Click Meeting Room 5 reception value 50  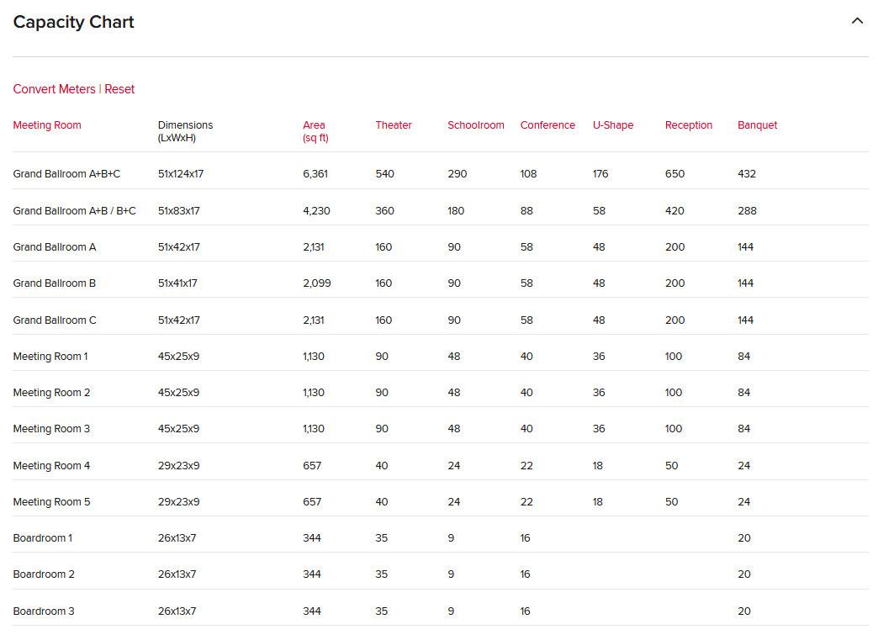point(671,502)
